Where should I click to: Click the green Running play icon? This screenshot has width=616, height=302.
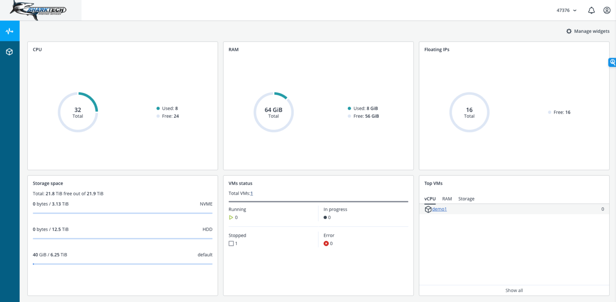coord(231,217)
